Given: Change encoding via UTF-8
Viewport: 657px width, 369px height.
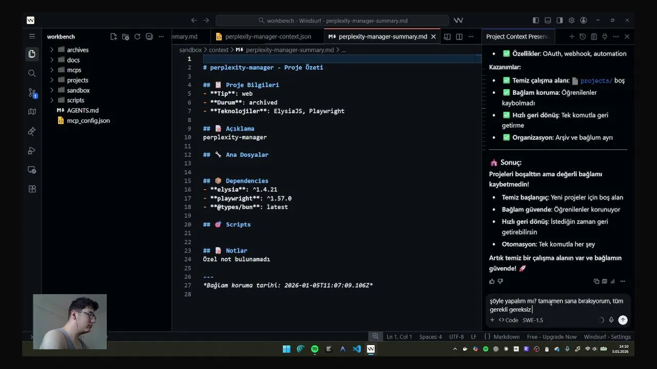Looking at the screenshot, I should [456, 337].
